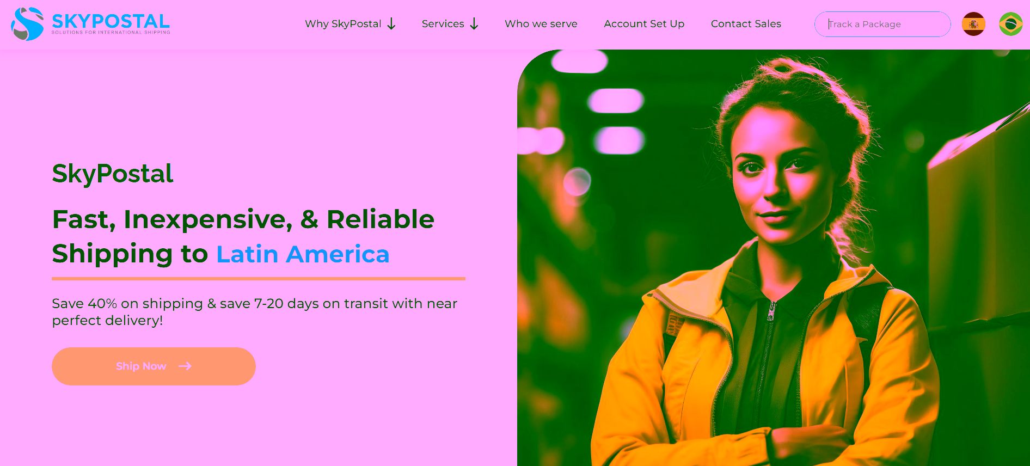This screenshot has height=466, width=1030.
Task: Open the Account Set Up page
Action: 644,24
